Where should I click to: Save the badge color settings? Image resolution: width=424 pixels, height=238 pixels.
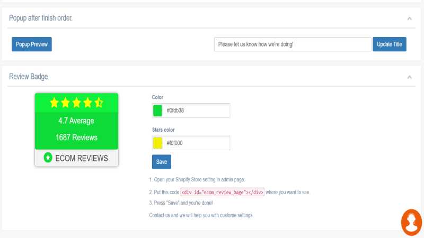(x=162, y=162)
